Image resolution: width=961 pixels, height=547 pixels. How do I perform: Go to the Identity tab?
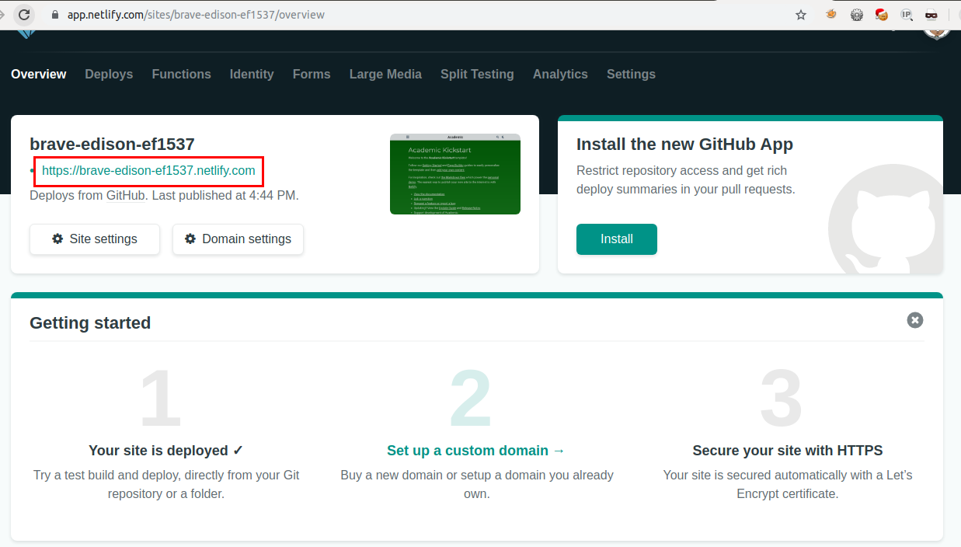[x=252, y=75]
